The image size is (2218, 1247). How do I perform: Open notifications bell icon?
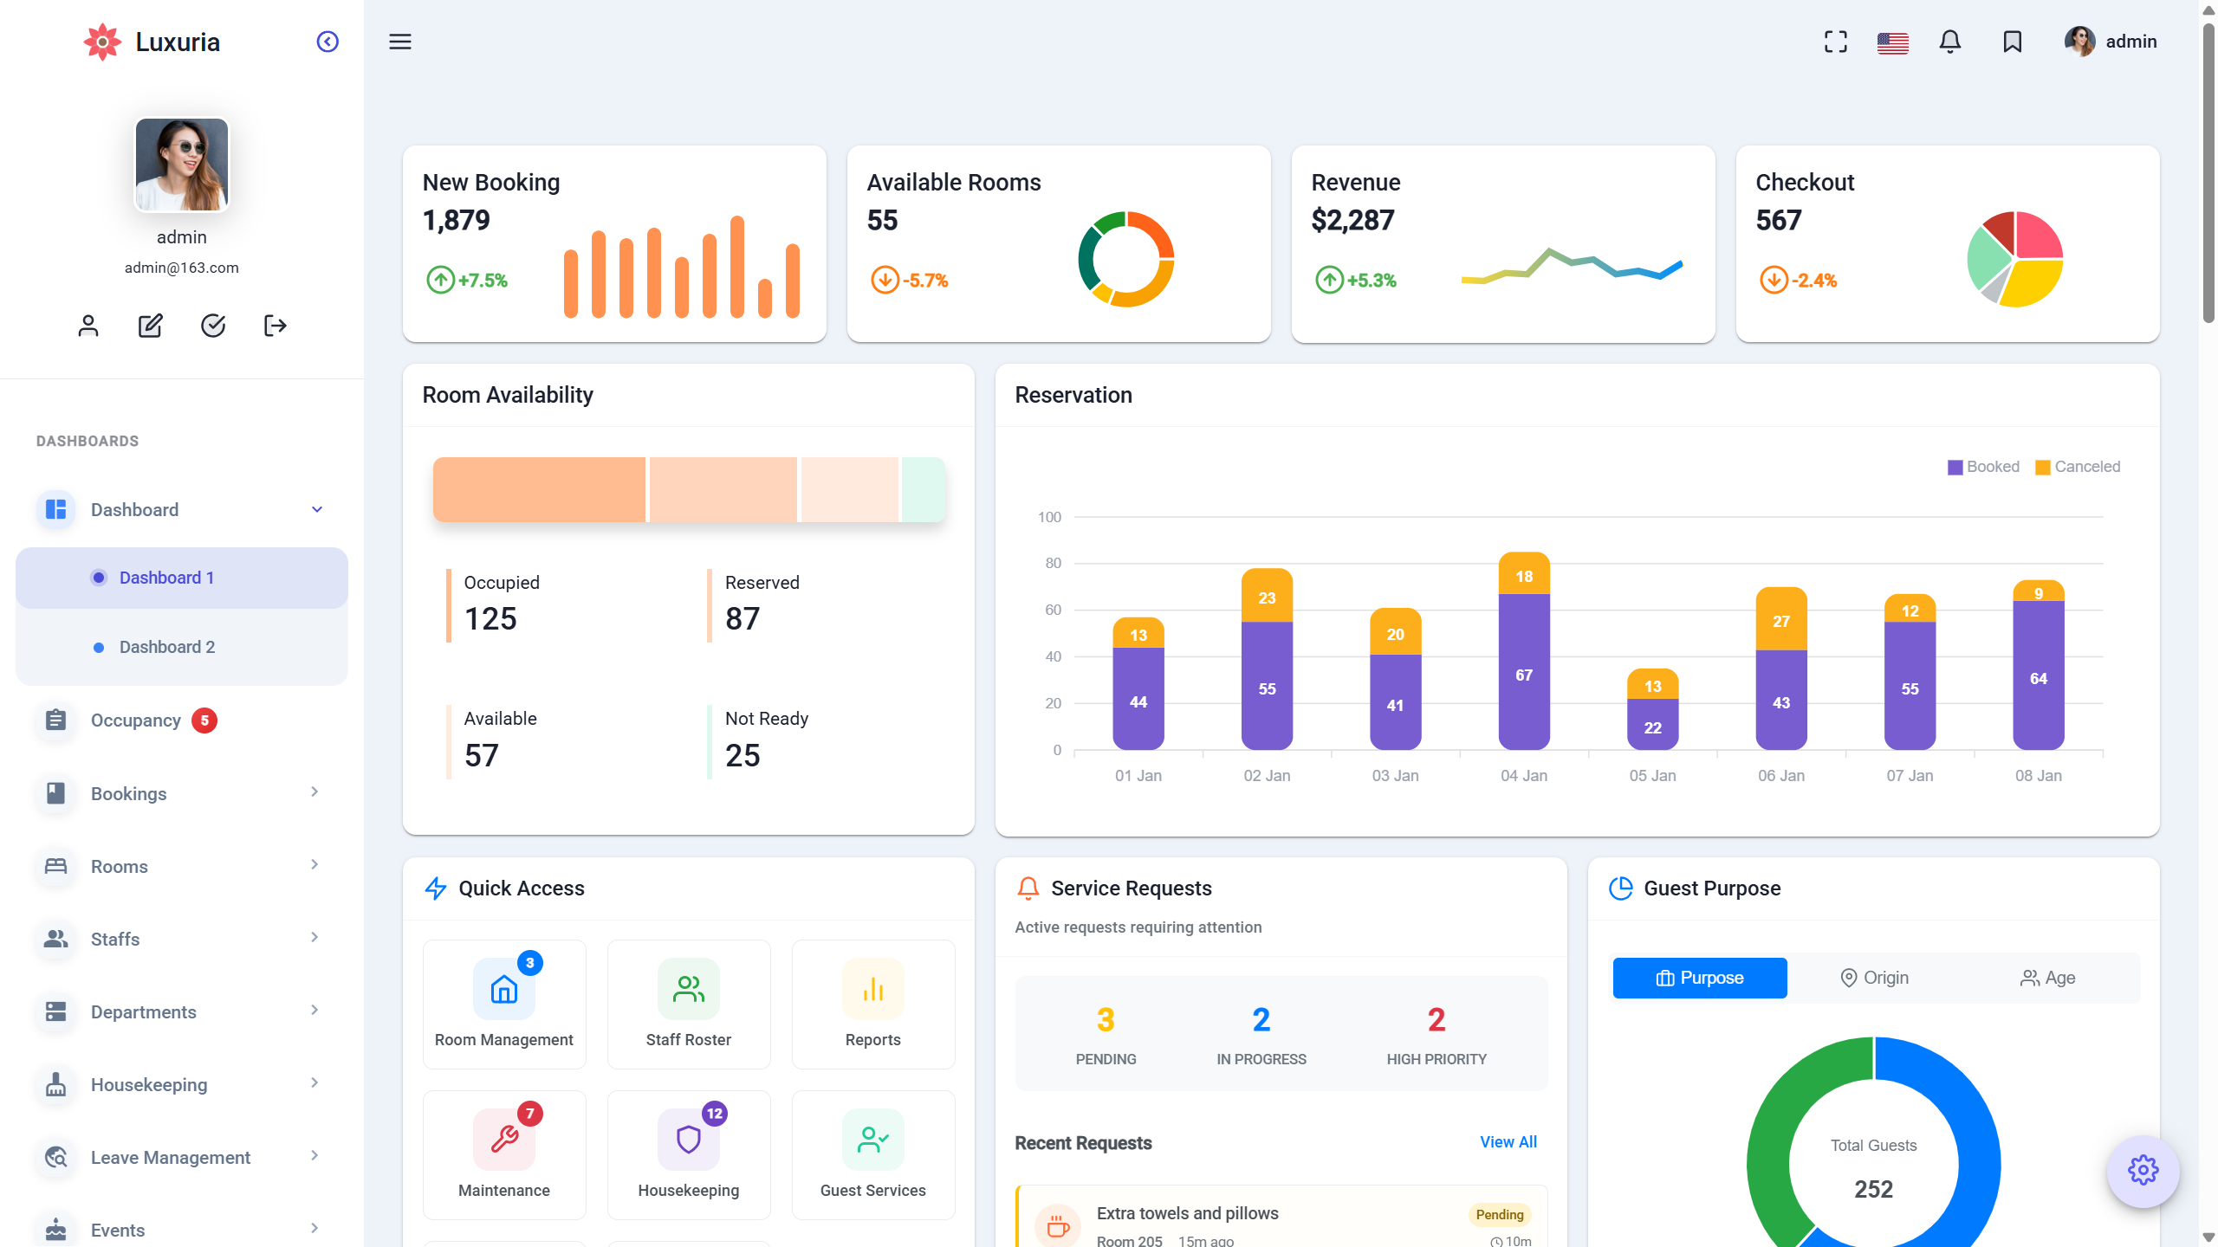click(x=1950, y=42)
